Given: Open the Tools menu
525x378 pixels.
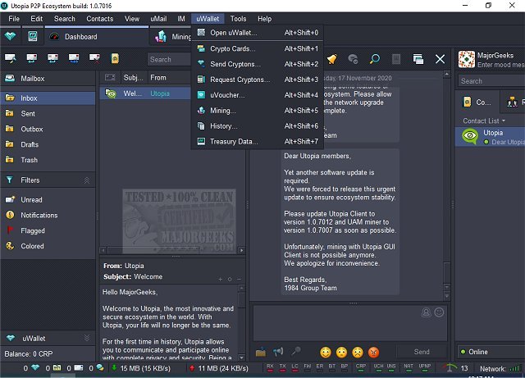Looking at the screenshot, I should [x=238, y=19].
